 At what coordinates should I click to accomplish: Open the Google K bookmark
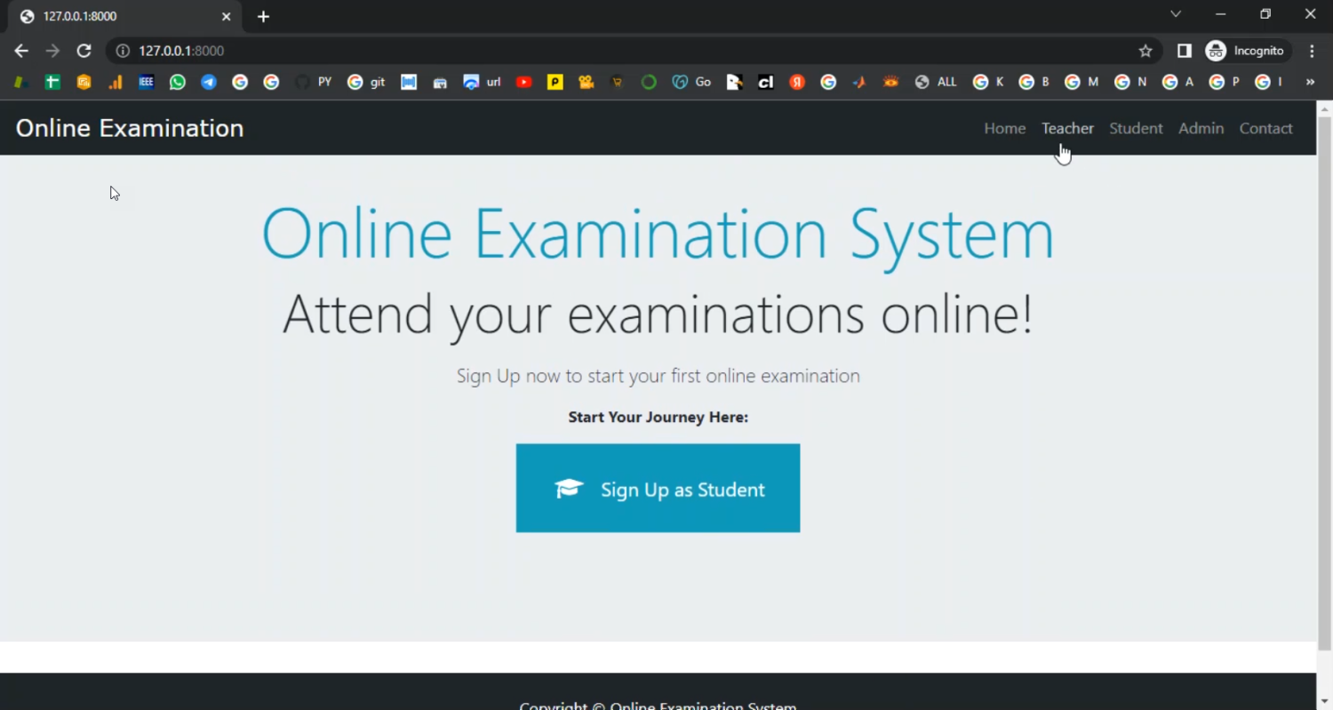coord(988,82)
